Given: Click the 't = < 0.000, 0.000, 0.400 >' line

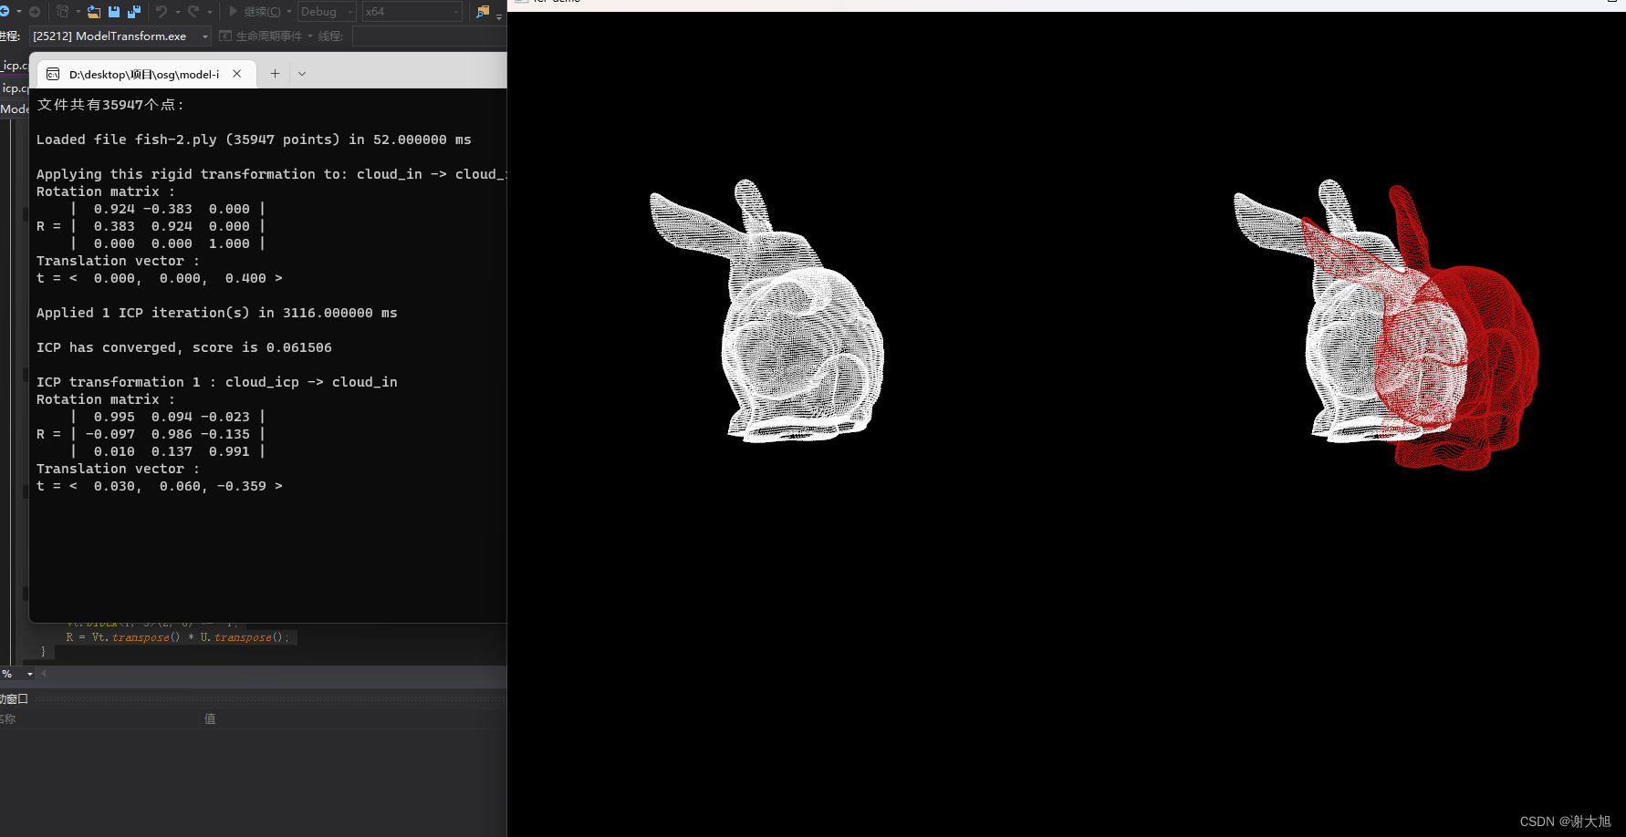Looking at the screenshot, I should tap(159, 278).
